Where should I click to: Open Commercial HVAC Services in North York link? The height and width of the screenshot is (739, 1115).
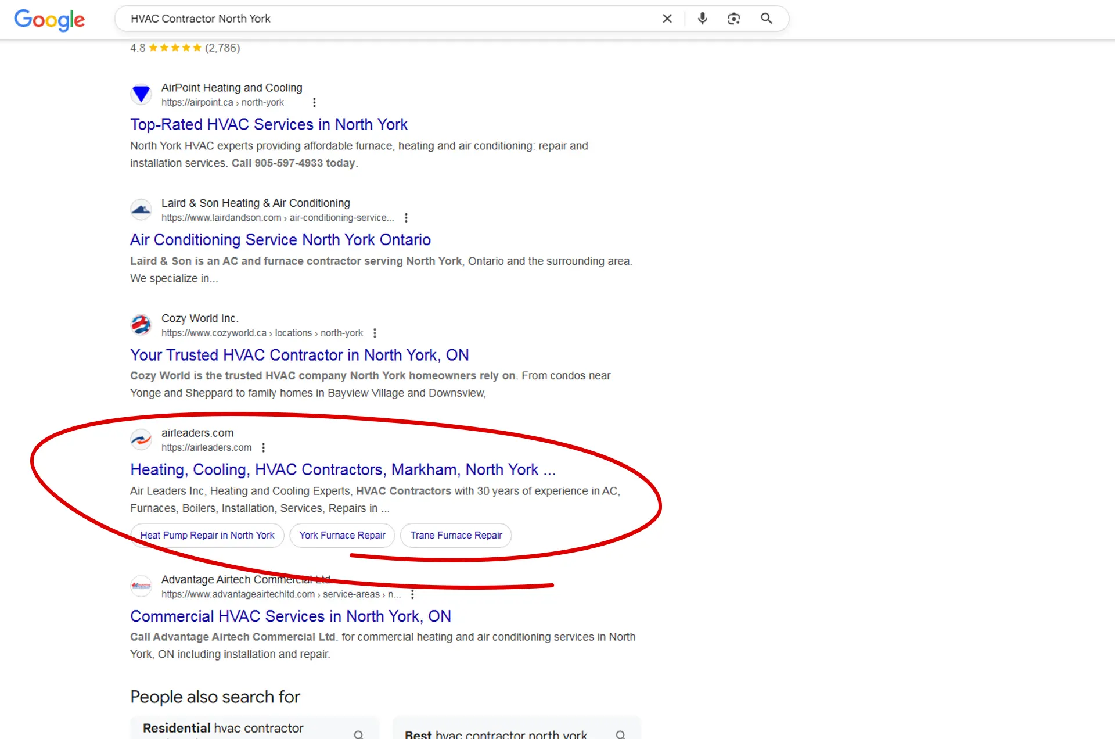(x=290, y=616)
